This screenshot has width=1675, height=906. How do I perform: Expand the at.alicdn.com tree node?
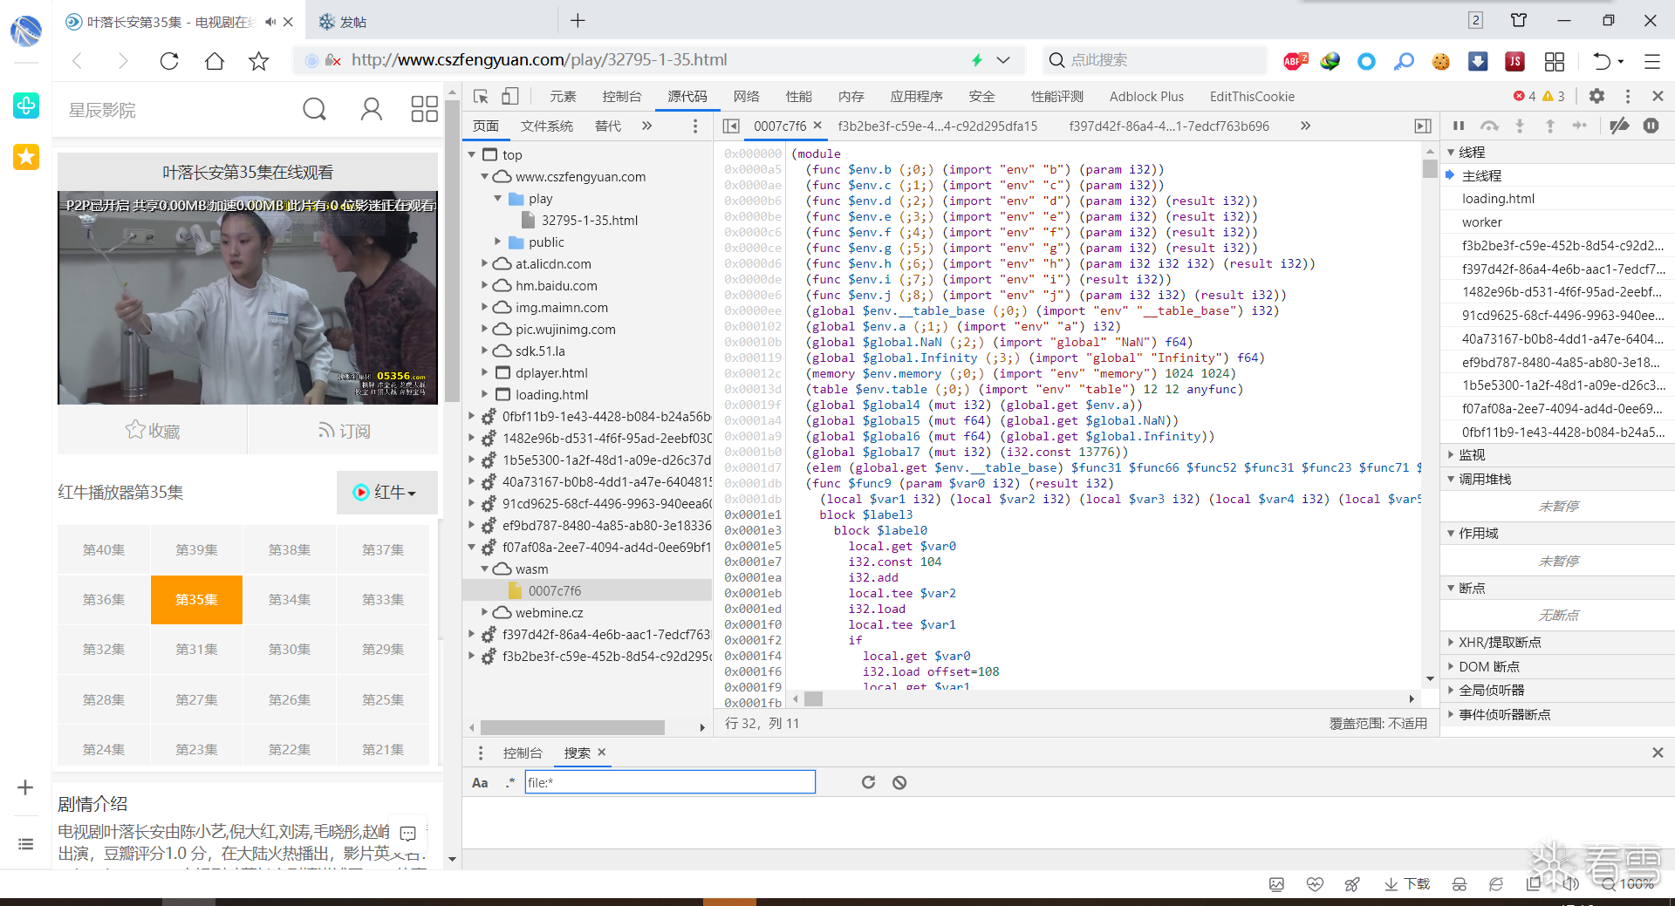(x=485, y=263)
